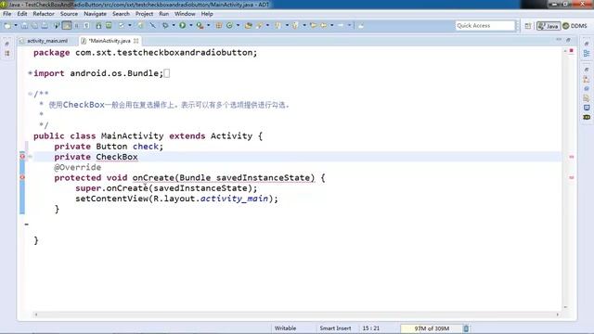Screen dimensions: 594x334
Task: Click the Back navigation arrow icon
Action: click(324, 26)
